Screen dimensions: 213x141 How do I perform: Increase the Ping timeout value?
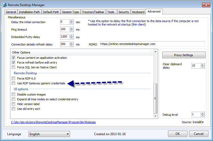[x=71, y=28]
